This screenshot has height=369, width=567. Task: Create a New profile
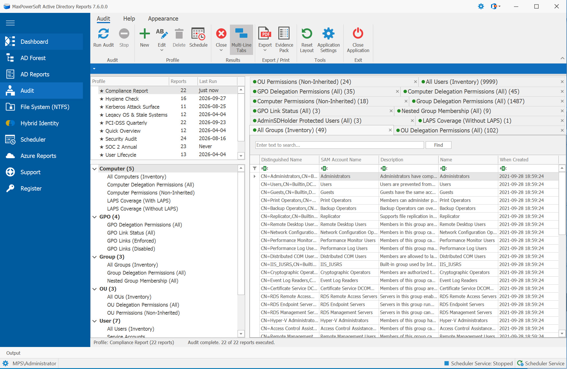coord(144,37)
